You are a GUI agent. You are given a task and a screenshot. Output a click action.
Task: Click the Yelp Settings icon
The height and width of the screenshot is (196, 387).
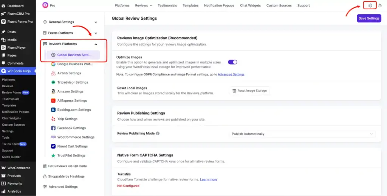click(x=53, y=119)
